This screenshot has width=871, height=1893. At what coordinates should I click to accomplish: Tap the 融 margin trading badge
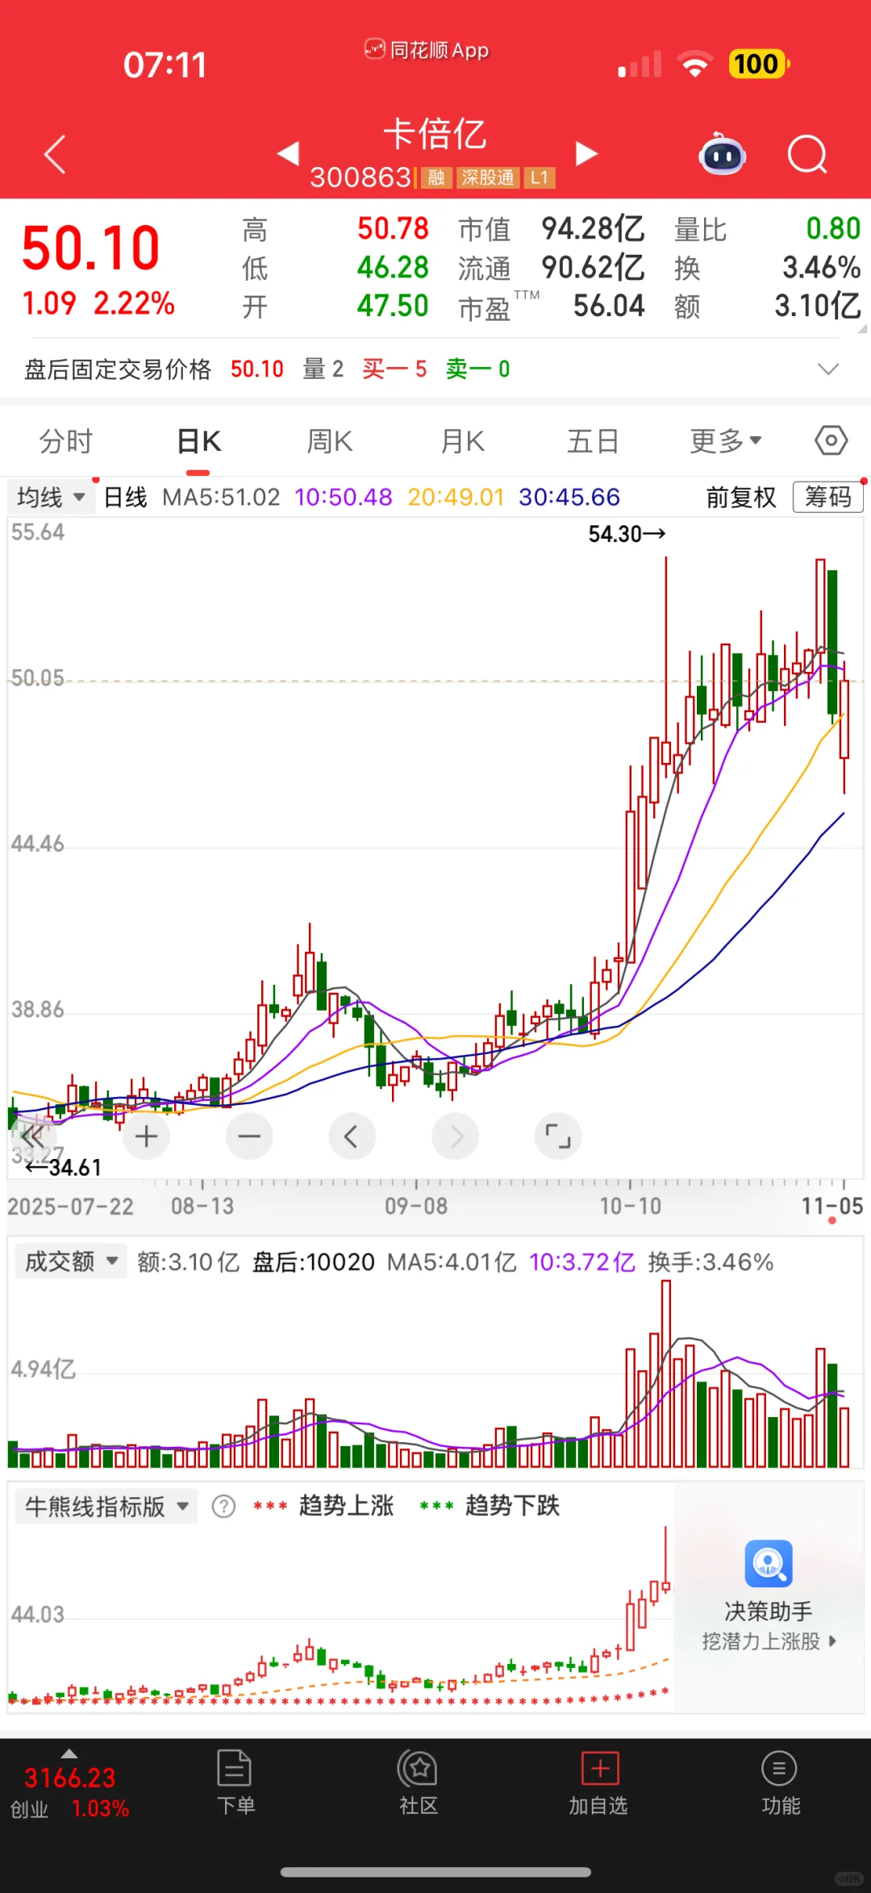(x=436, y=177)
